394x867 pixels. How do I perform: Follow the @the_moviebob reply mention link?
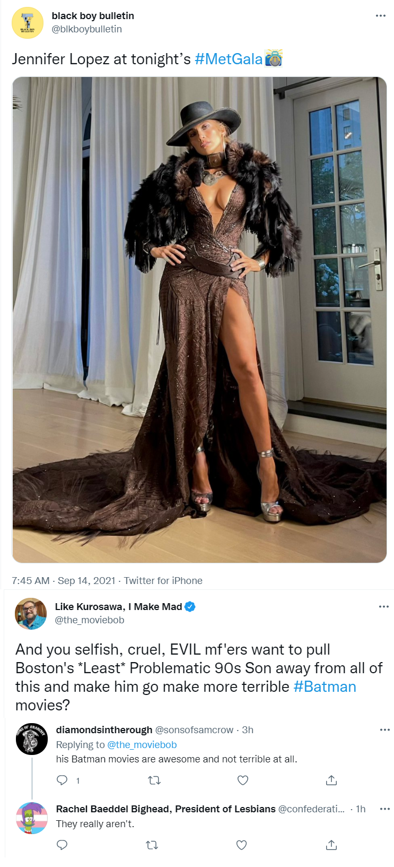point(142,745)
